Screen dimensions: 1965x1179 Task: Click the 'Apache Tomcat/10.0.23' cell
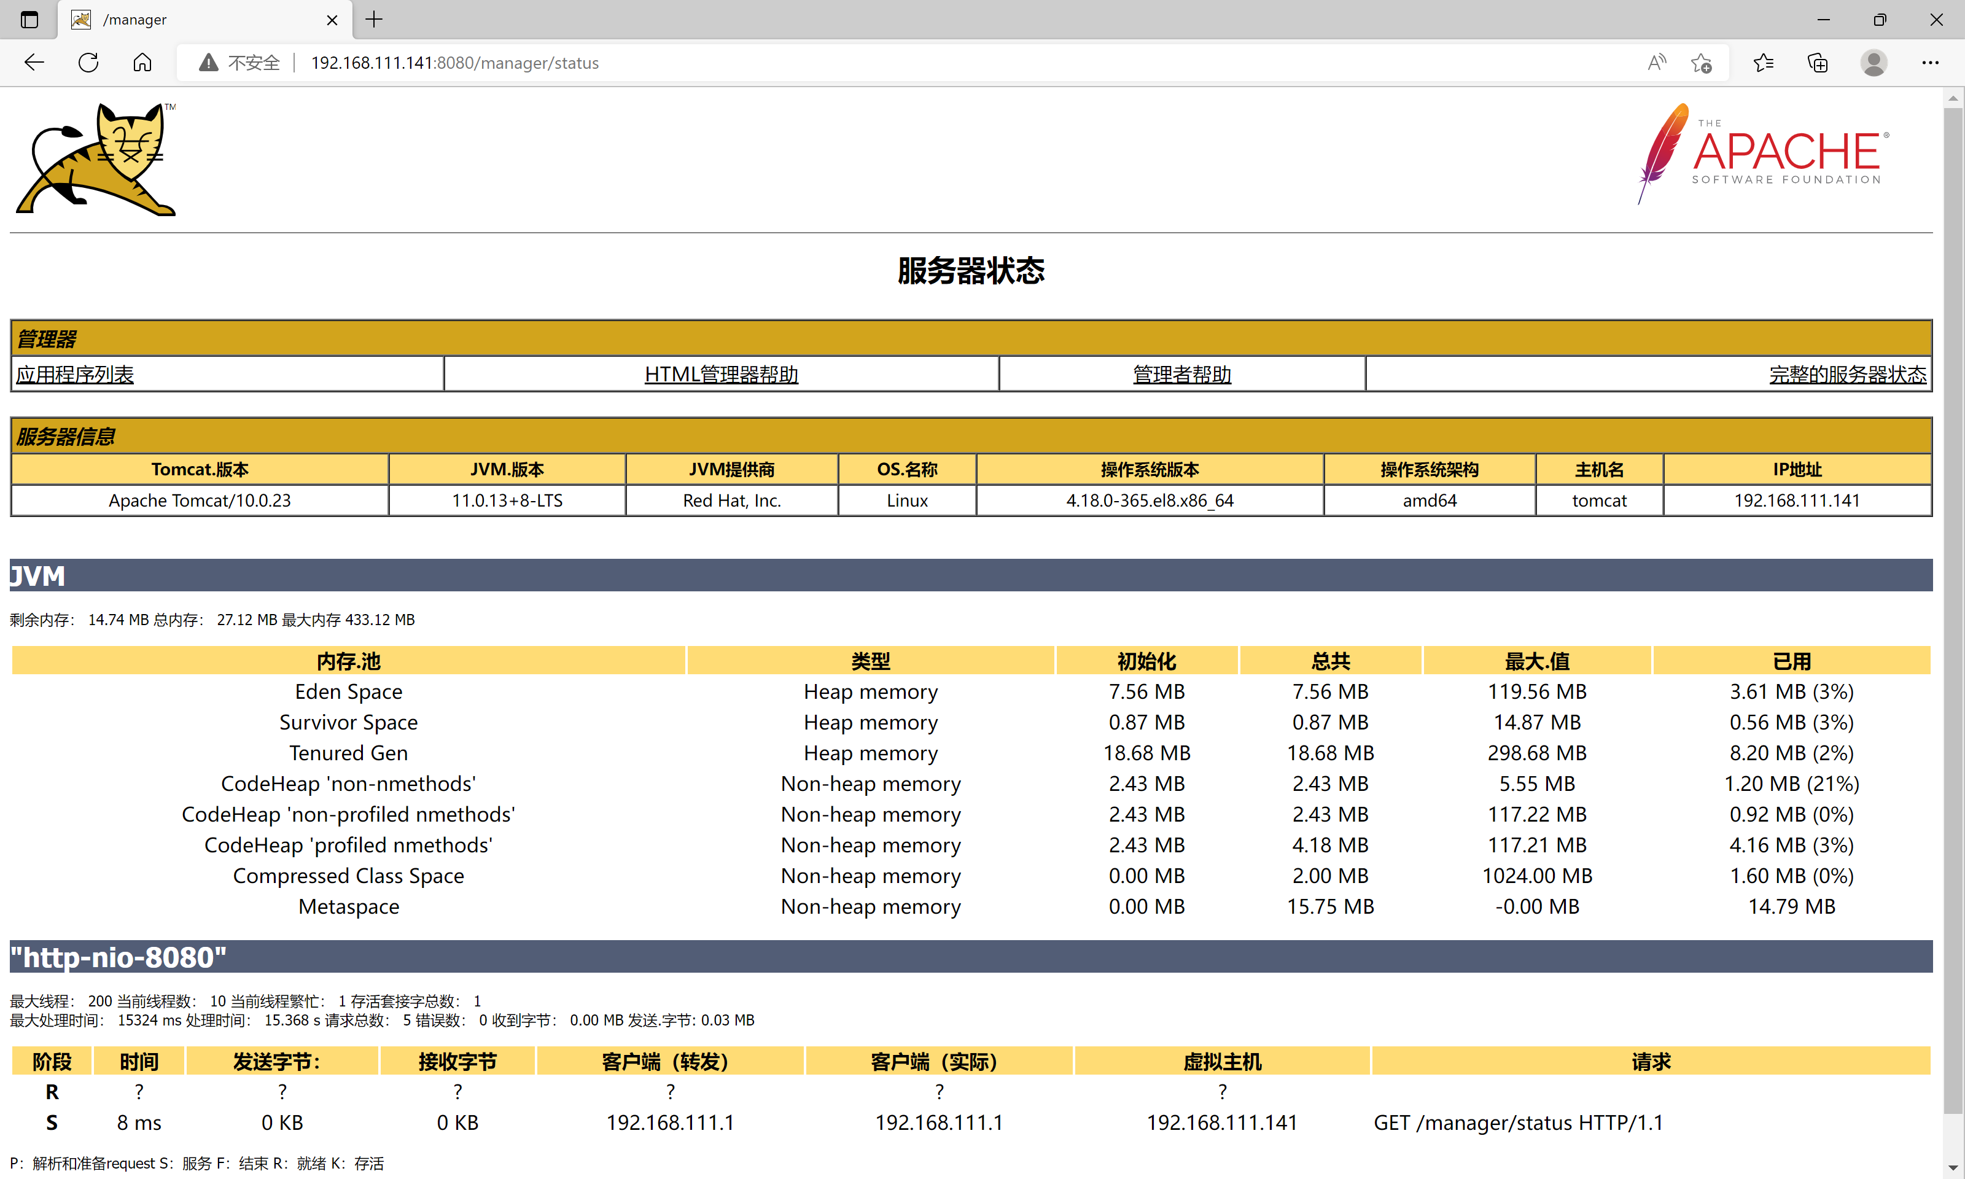pos(200,500)
